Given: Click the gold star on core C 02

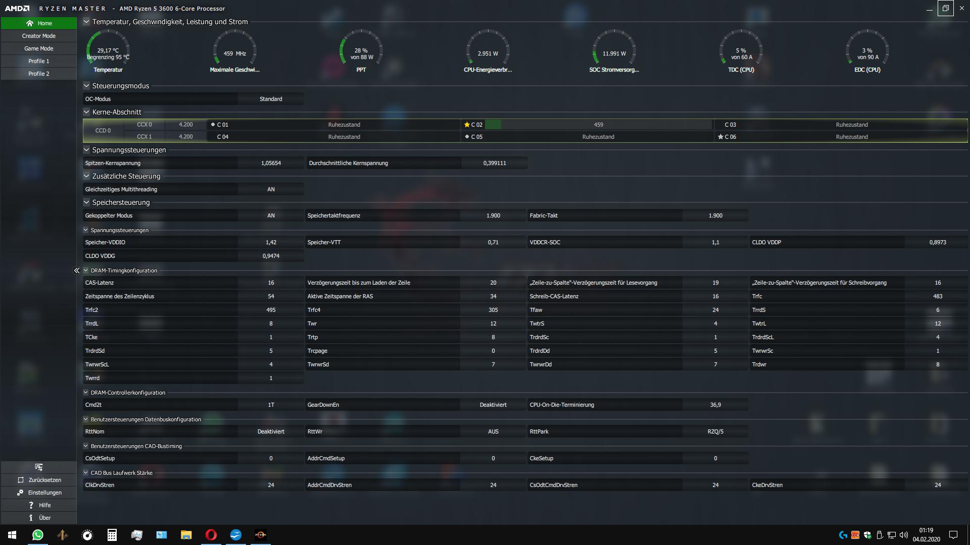Looking at the screenshot, I should 467,125.
